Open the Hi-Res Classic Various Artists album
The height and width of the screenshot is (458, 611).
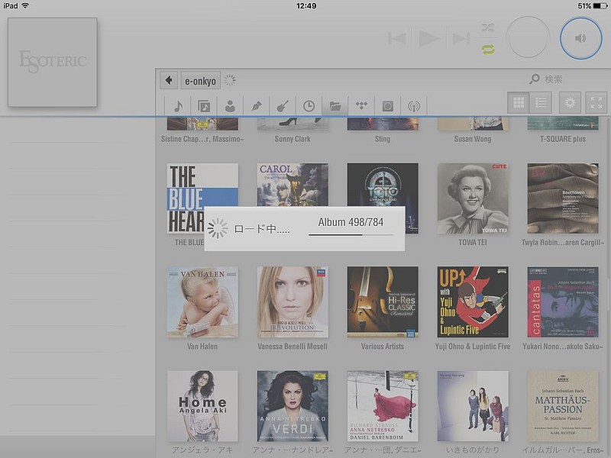pos(383,302)
